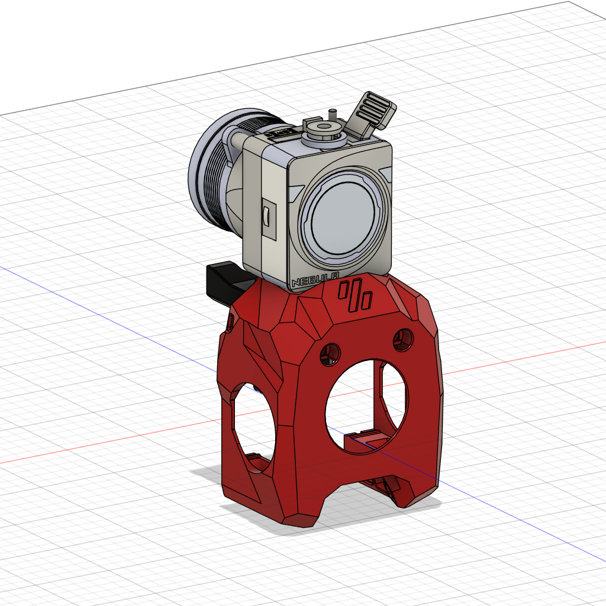Click the right screw hole on shroud front

click(x=403, y=340)
